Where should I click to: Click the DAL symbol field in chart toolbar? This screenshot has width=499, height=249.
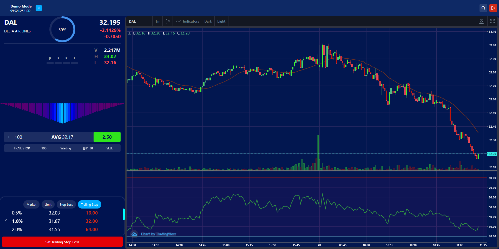coord(139,22)
